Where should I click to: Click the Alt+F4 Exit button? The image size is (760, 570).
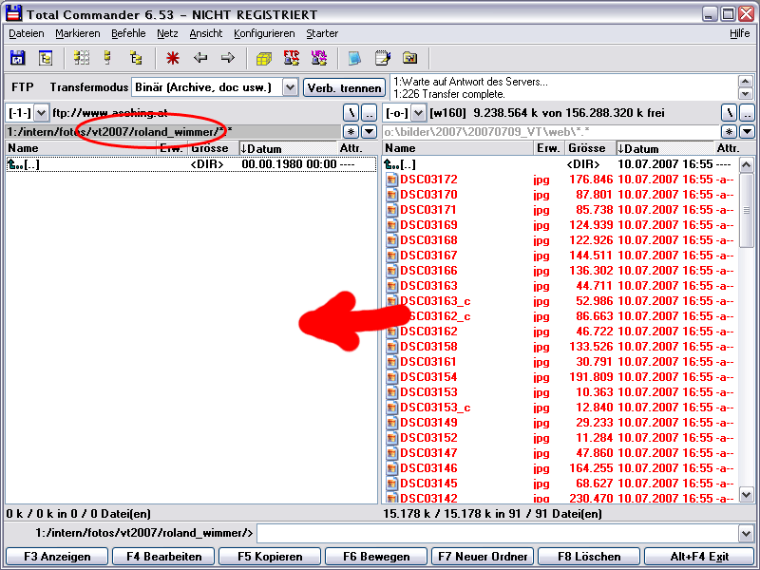point(699,557)
